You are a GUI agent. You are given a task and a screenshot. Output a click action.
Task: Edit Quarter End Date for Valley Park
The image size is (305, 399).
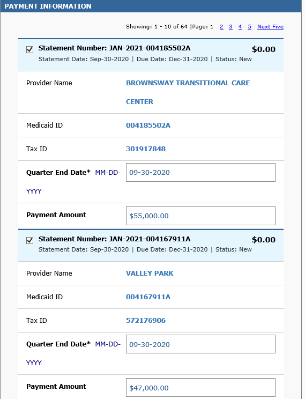click(200, 344)
